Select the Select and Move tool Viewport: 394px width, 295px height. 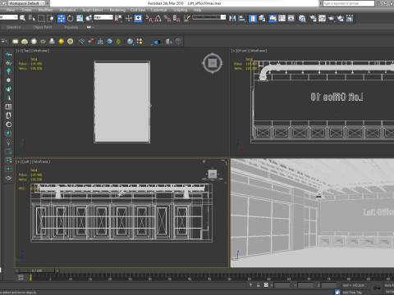click(x=61, y=18)
